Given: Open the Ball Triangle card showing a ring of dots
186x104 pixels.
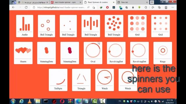Looking at the screenshot, I should (114, 26).
